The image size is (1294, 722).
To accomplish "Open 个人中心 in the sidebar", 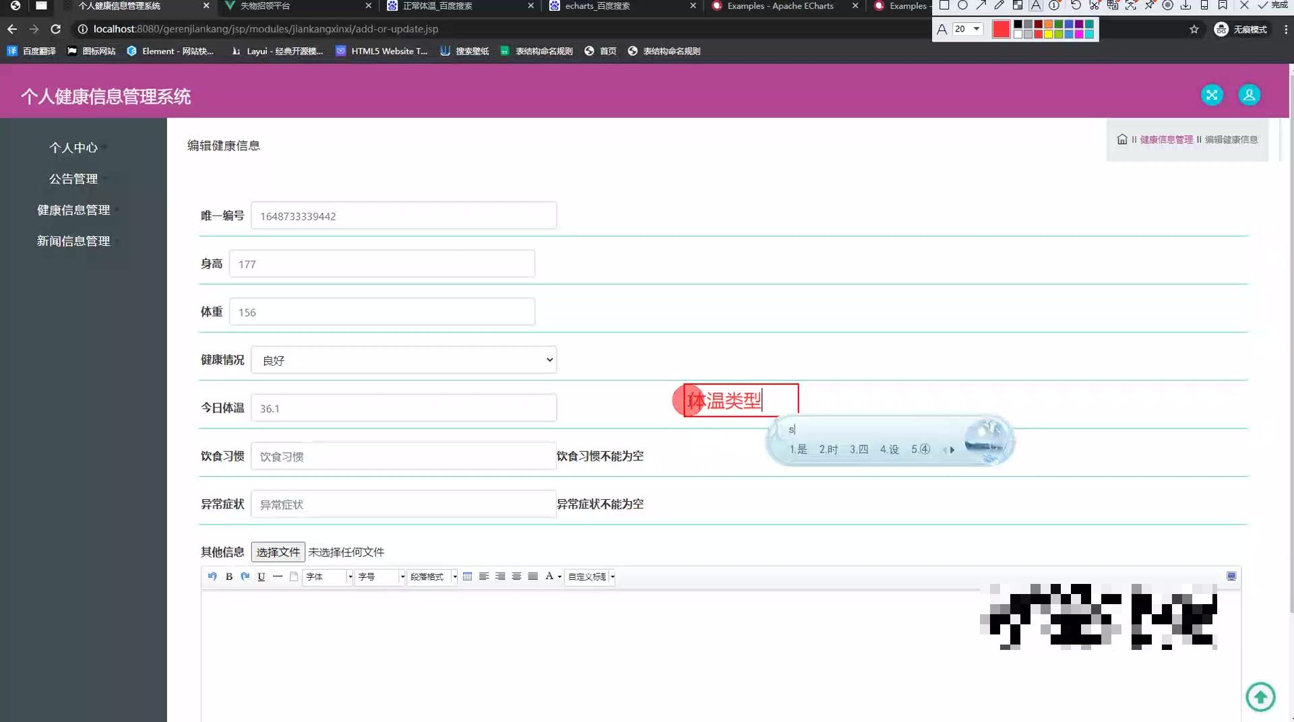I will (73, 147).
